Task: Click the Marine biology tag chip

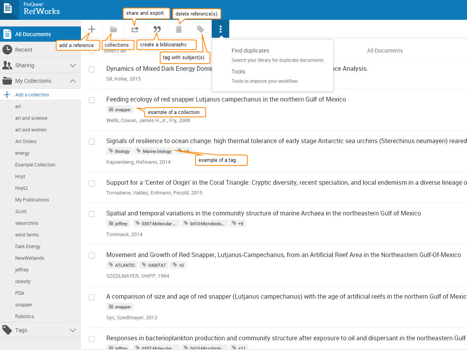Action: click(x=154, y=151)
